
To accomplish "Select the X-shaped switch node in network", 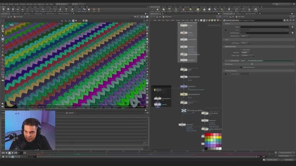I will click(184, 111).
